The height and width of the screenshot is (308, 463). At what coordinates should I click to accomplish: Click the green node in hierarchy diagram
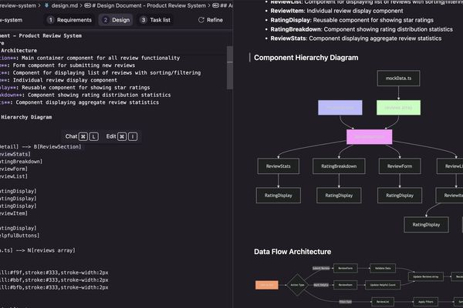click(x=398, y=108)
